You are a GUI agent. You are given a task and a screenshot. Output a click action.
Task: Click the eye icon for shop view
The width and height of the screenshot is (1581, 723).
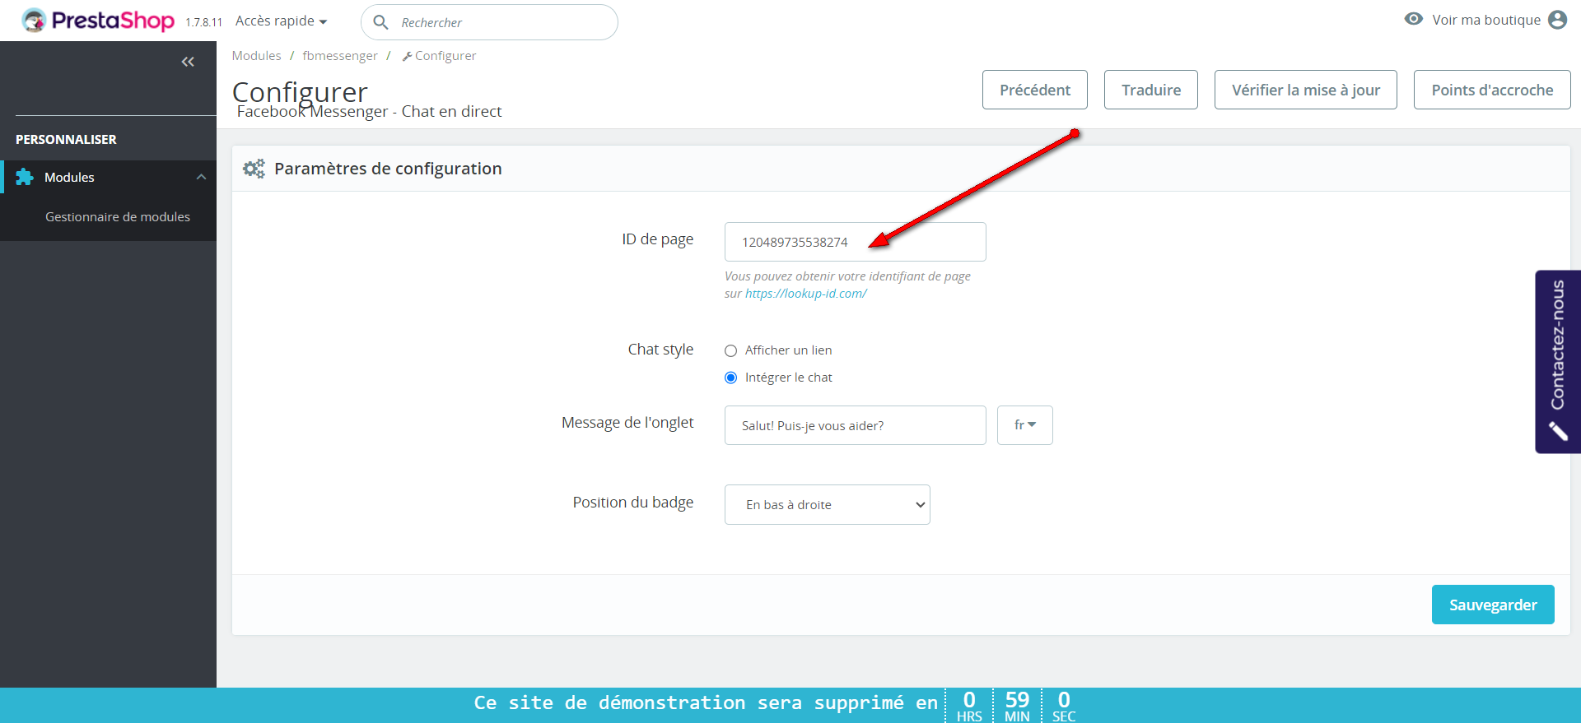click(1413, 19)
